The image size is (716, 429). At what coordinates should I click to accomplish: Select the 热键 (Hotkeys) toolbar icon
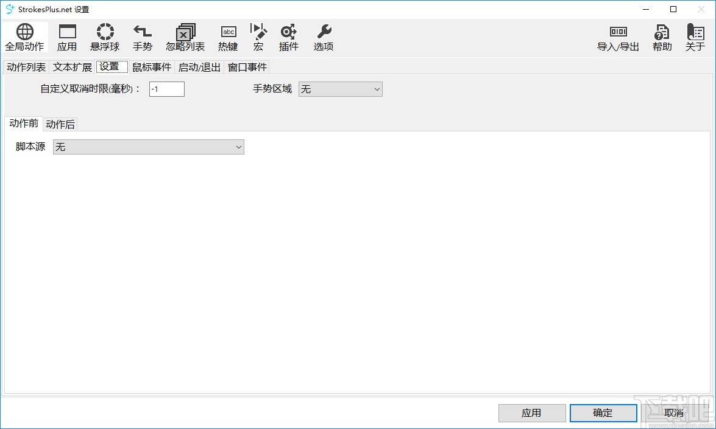[x=228, y=37]
